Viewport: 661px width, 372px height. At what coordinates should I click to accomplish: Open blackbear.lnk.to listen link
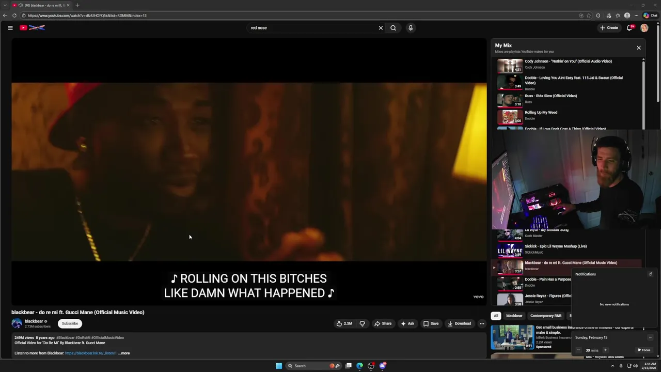90,353
